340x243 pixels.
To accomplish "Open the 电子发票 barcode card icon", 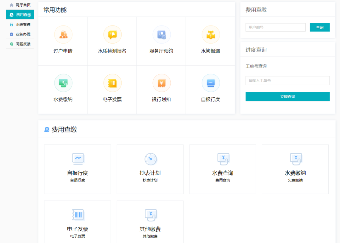I will tap(78, 215).
